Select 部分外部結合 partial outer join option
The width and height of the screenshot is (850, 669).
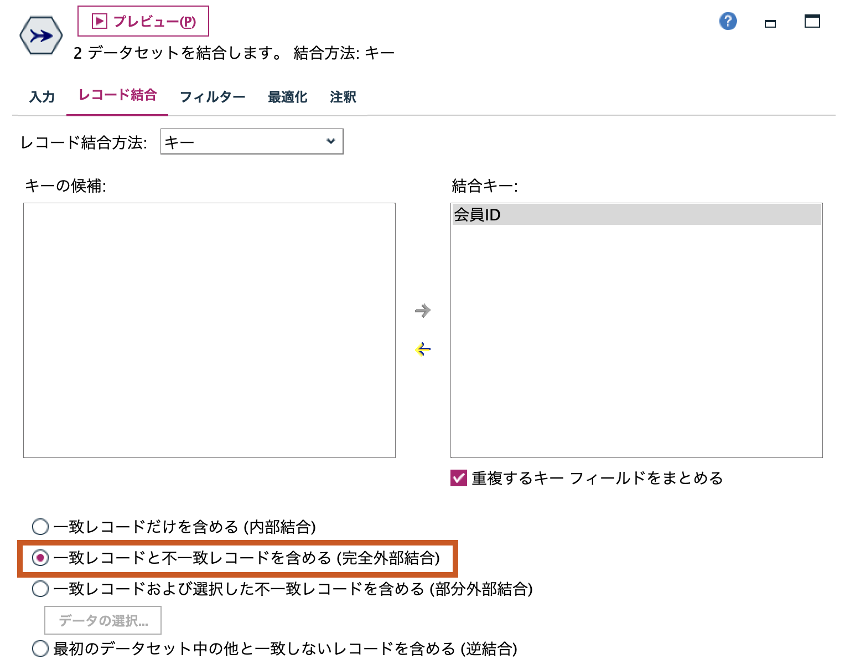(39, 589)
